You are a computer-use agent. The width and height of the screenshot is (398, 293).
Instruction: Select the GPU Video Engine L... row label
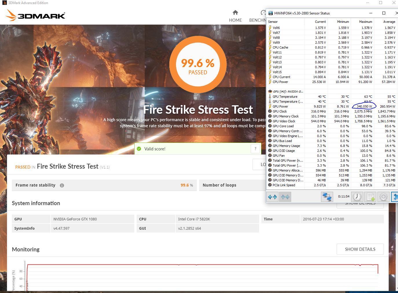click(x=288, y=136)
